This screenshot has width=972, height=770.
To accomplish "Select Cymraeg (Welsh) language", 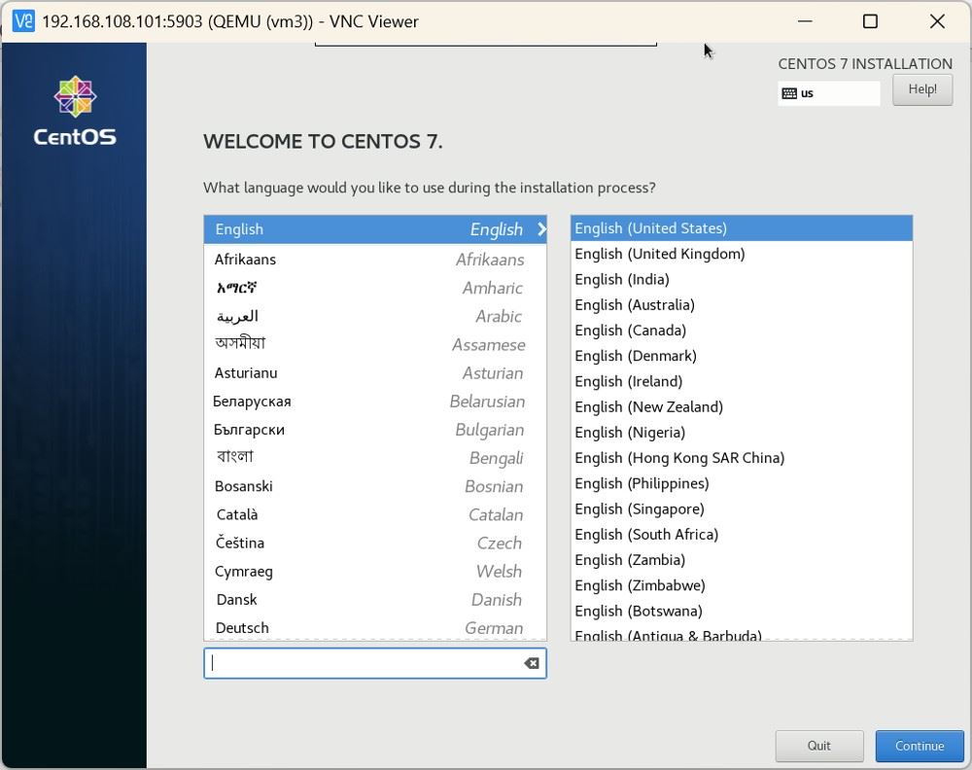I will pyautogui.click(x=375, y=571).
